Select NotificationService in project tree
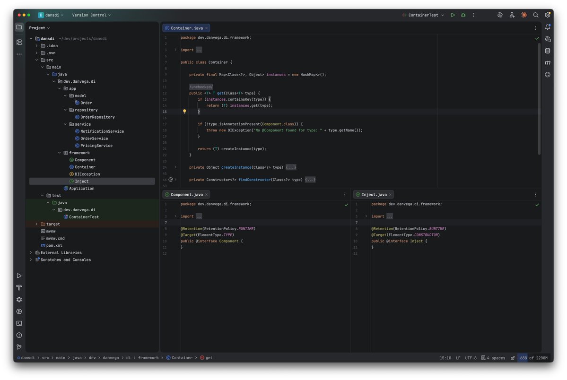Screen dimensions: 567x380 [x=99, y=131]
